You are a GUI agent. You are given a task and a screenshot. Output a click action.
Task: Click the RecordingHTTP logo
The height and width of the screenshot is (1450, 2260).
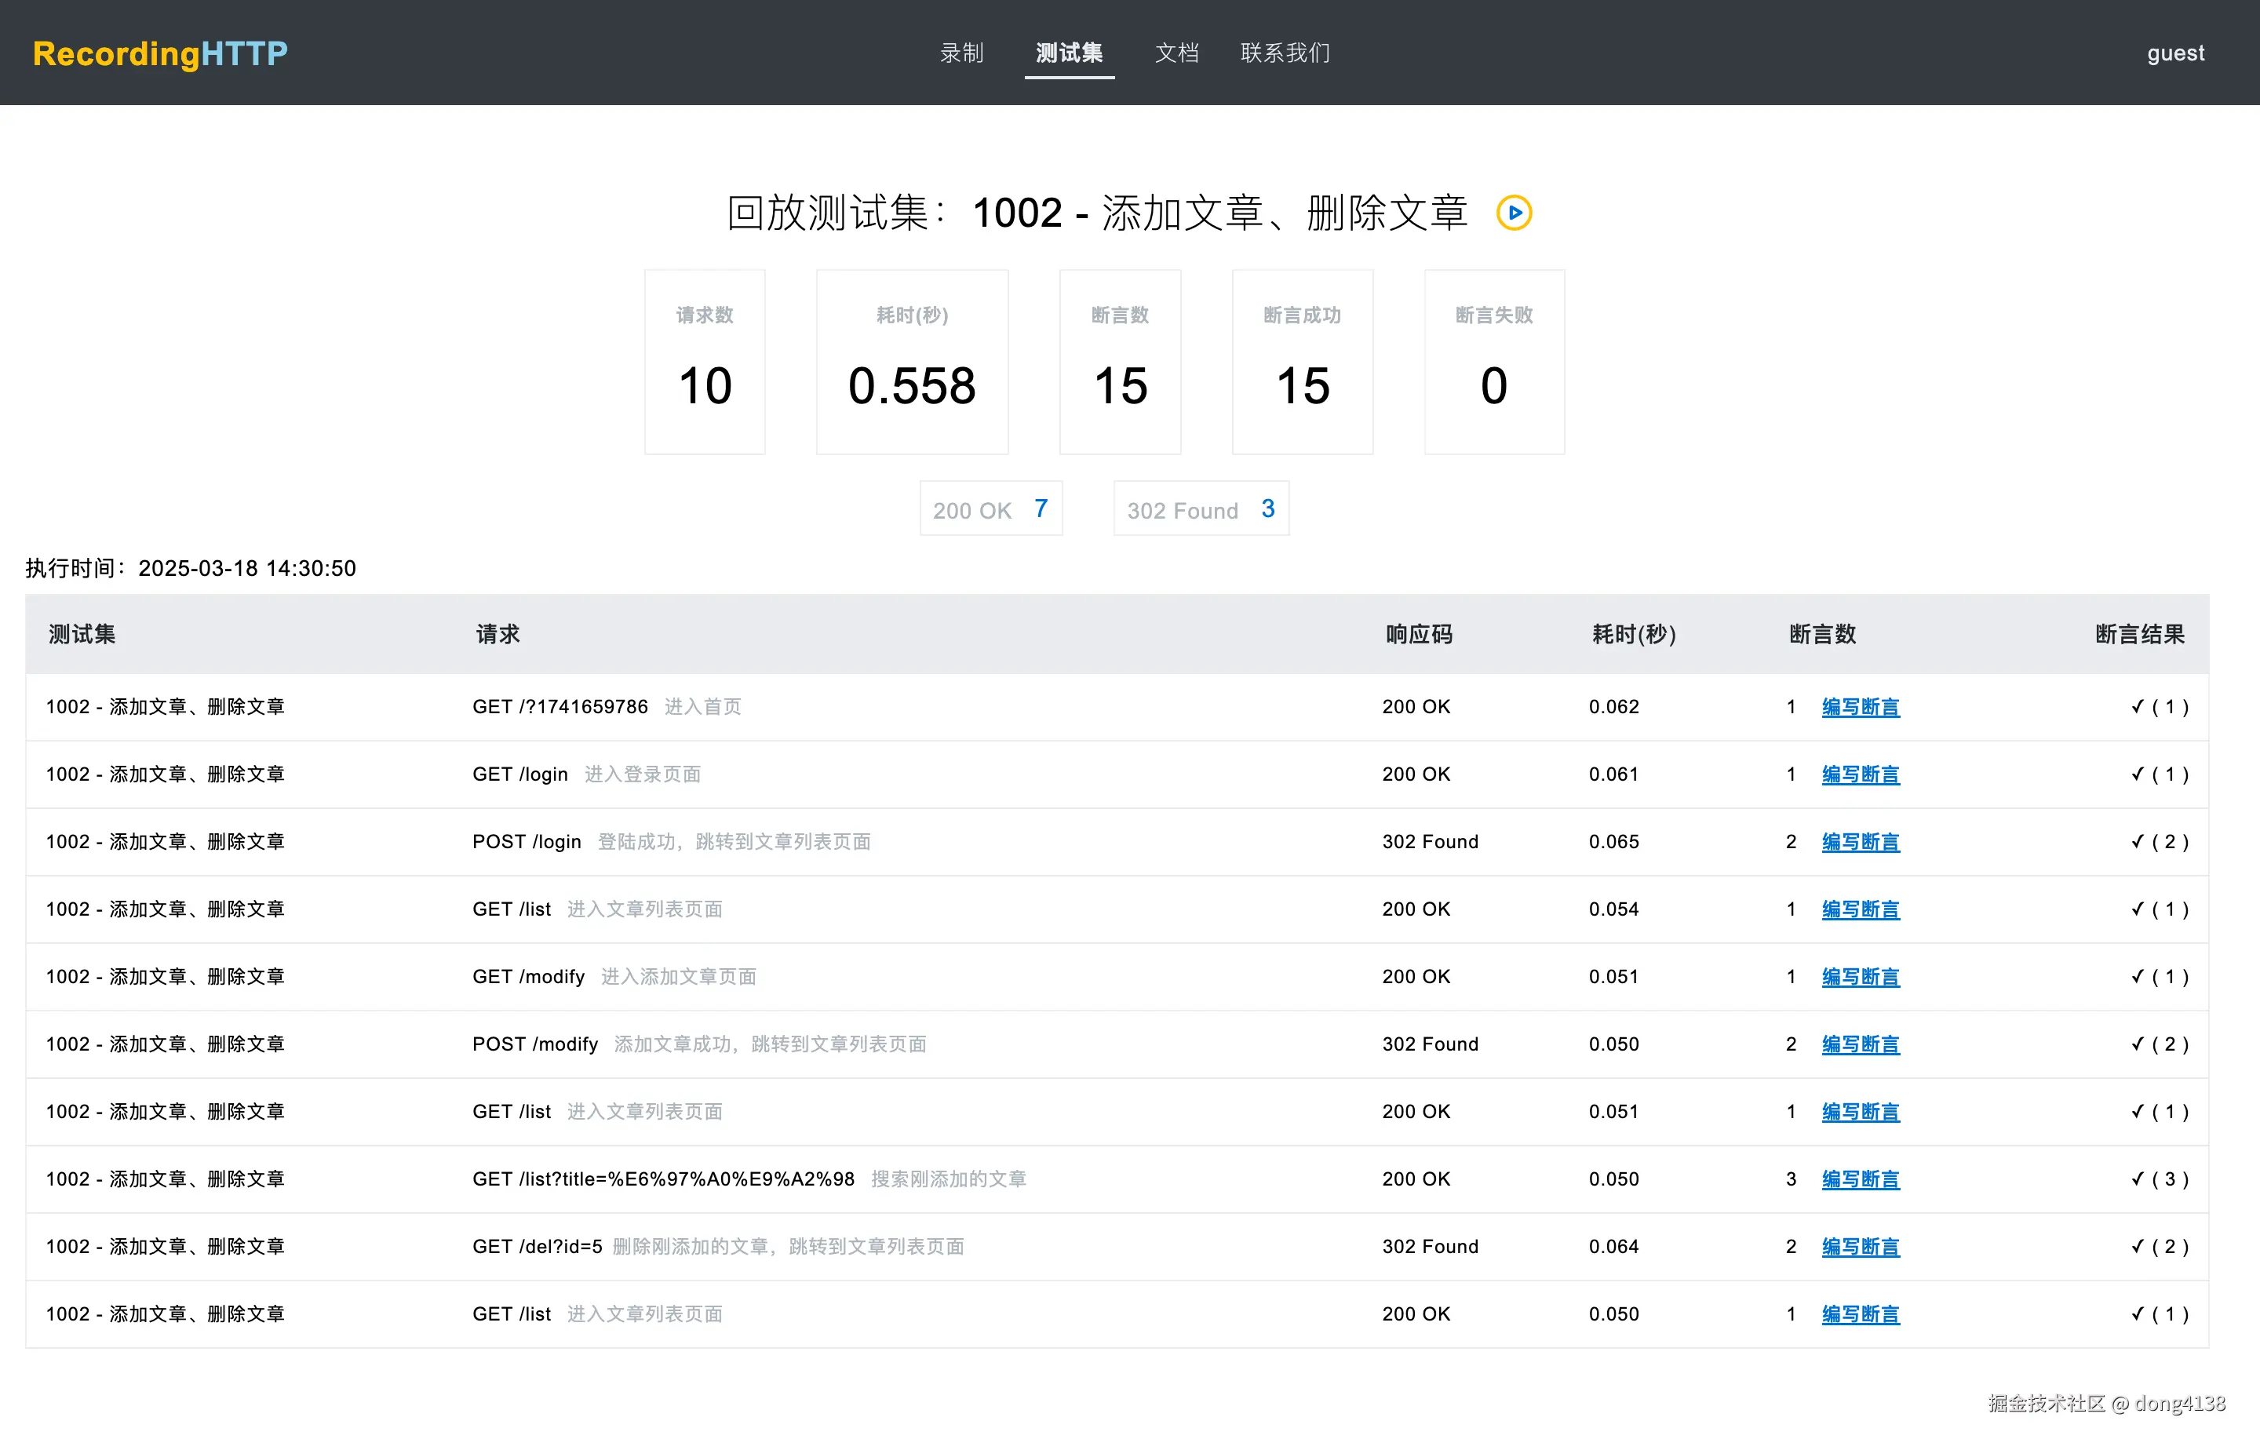[160, 53]
